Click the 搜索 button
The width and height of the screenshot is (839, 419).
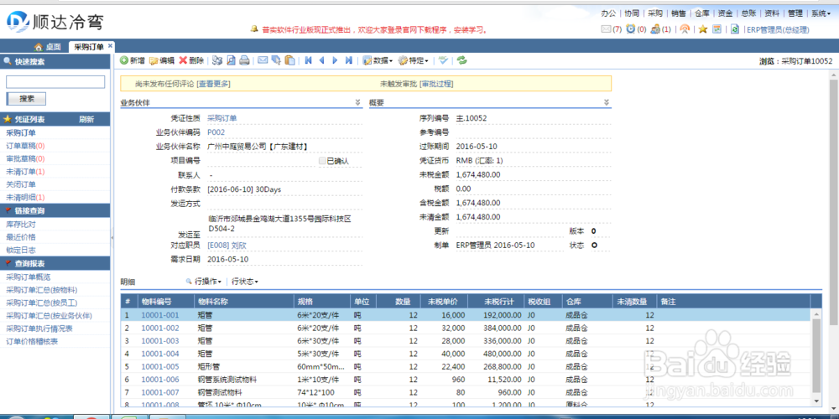click(26, 99)
